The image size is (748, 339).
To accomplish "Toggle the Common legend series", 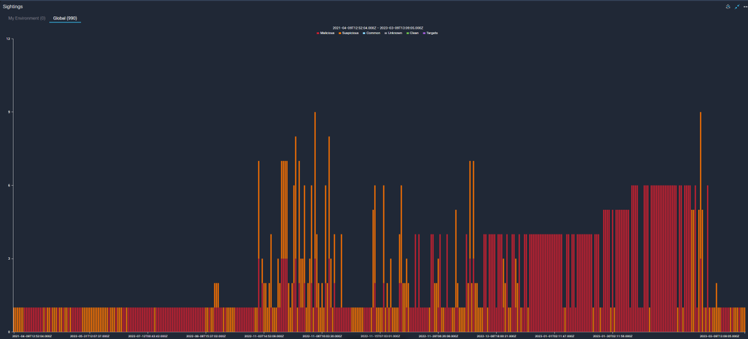I will 372,33.
